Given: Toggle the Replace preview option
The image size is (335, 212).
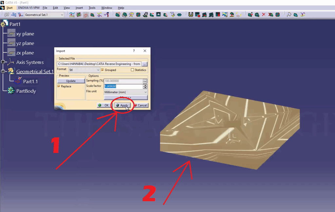Looking at the screenshot, I should tap(59, 86).
